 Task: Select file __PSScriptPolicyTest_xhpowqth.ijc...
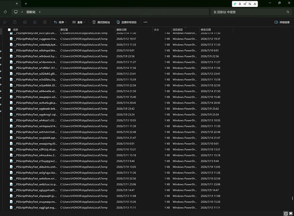coord(36,196)
